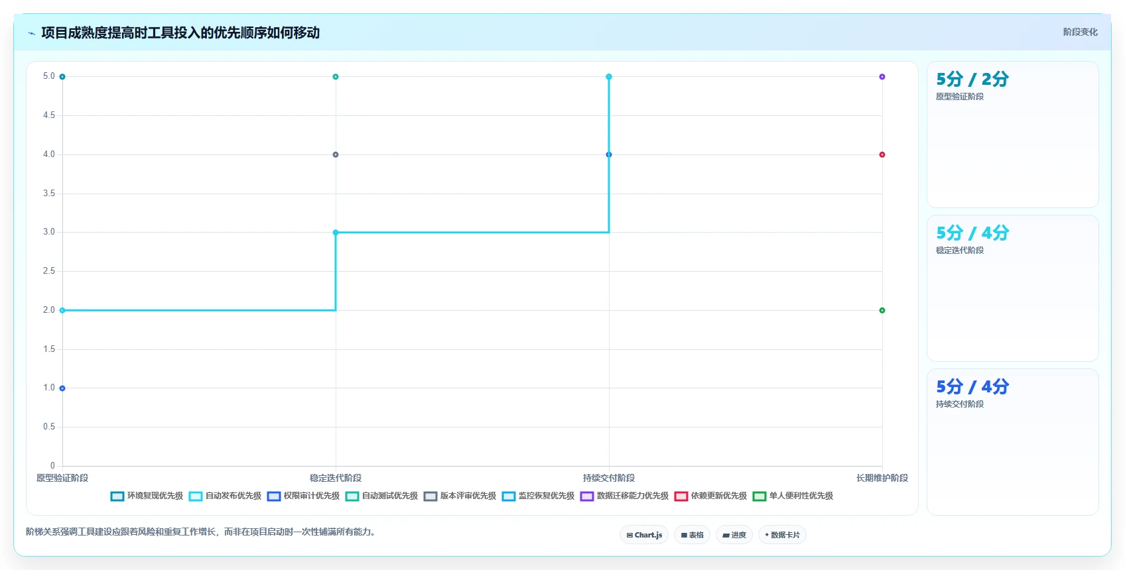
Task: Toggle 自动测试优先级 legend series
Action: 381,496
